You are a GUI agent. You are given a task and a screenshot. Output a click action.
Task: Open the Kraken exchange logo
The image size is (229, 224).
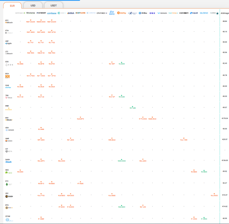[x=41, y=13]
